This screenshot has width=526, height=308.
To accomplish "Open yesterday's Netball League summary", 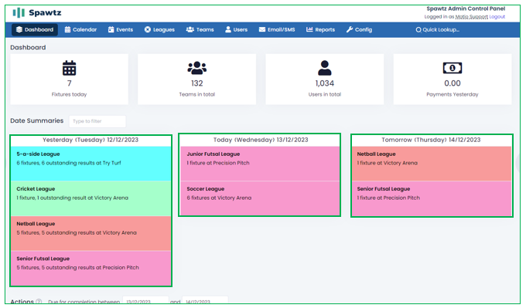I will click(91, 233).
